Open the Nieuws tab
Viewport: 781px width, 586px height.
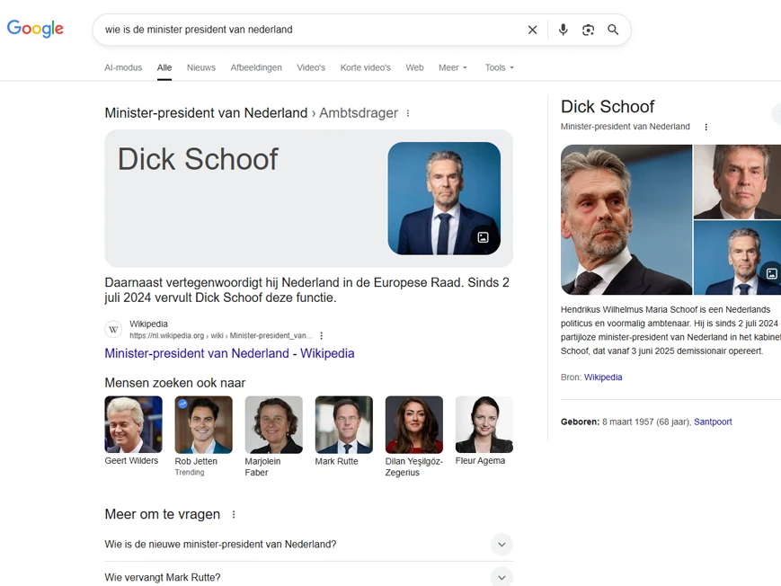point(200,67)
